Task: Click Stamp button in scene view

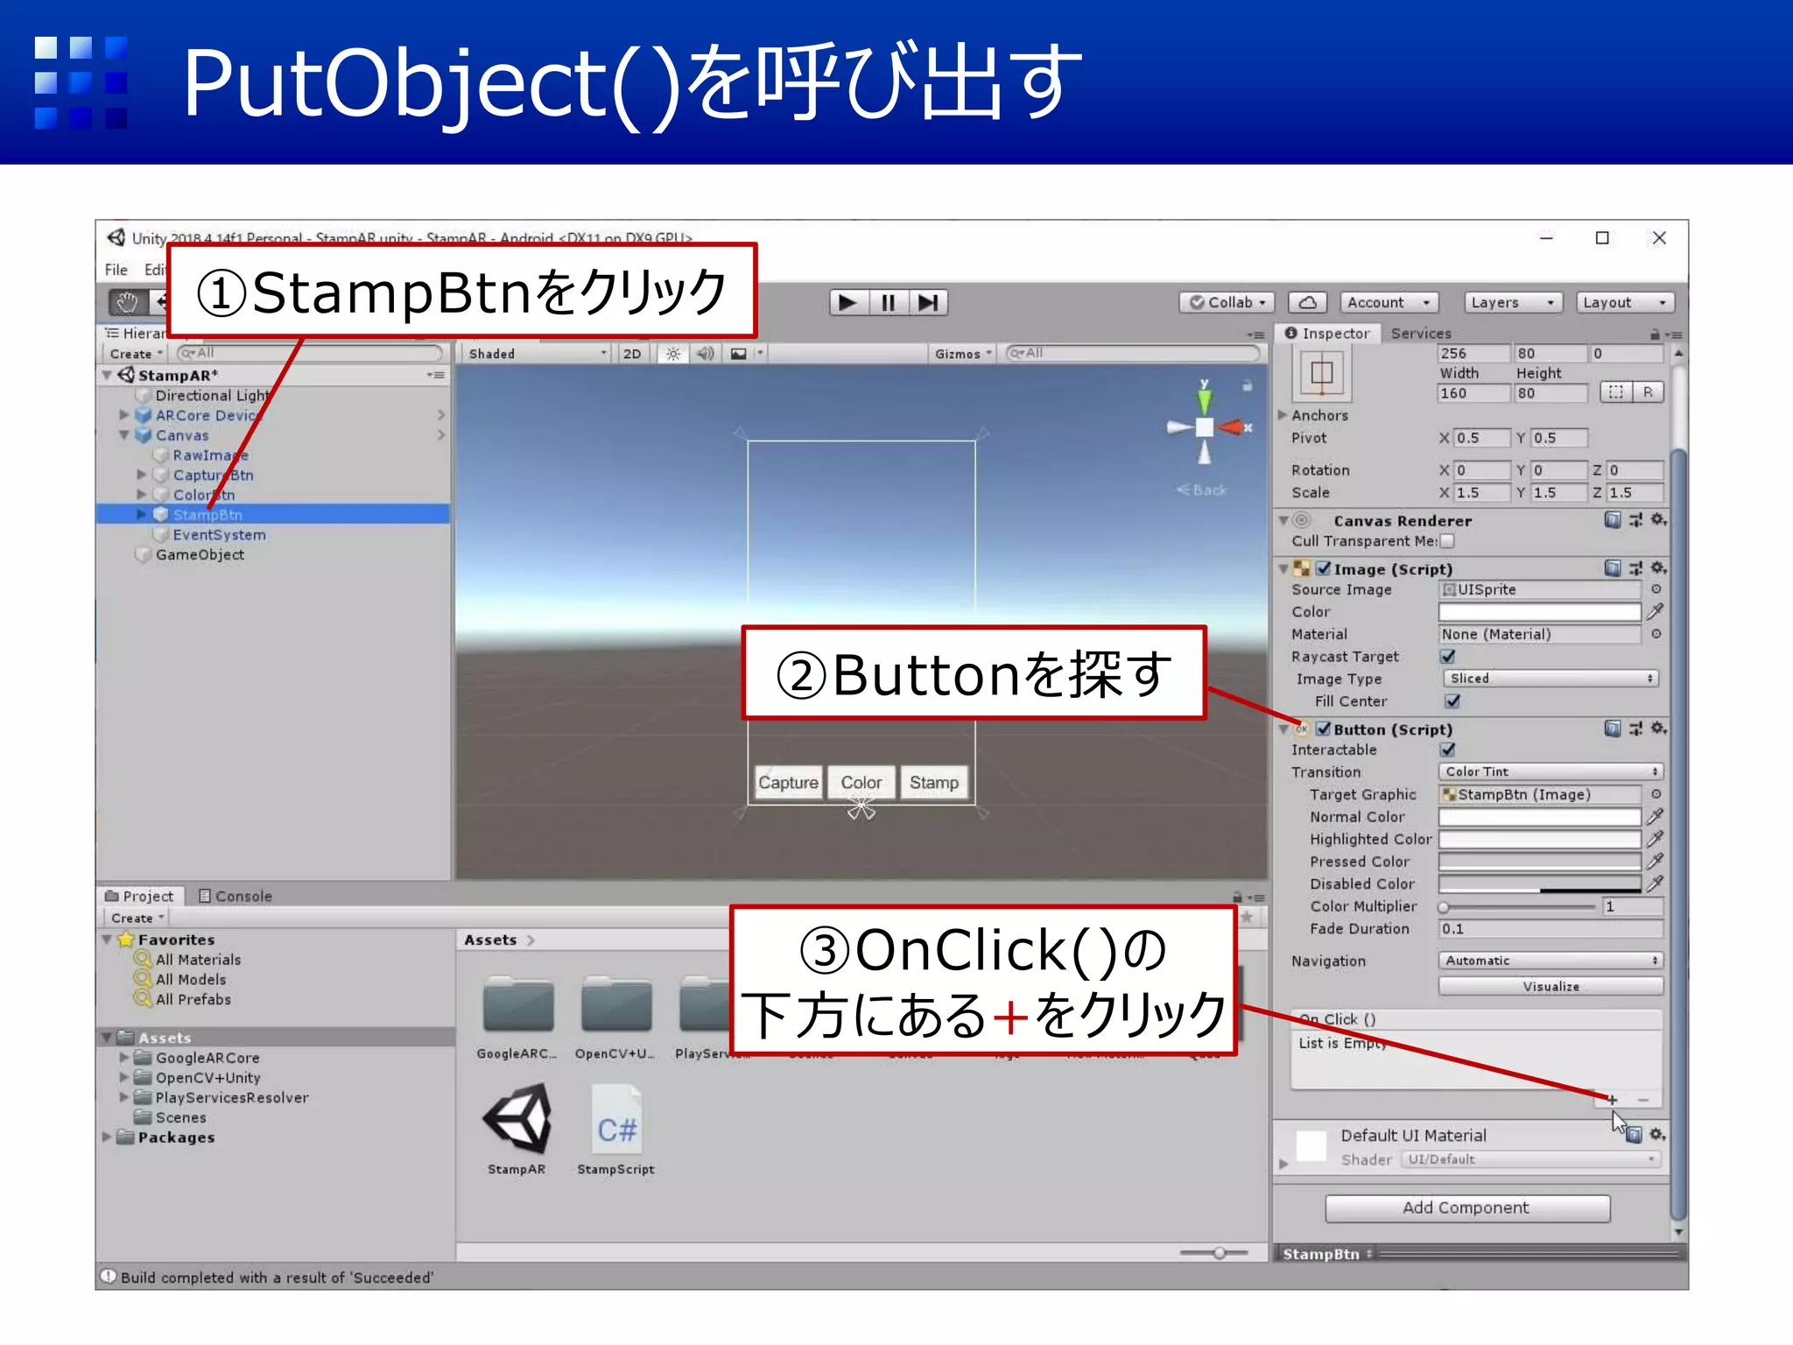Action: click(933, 782)
